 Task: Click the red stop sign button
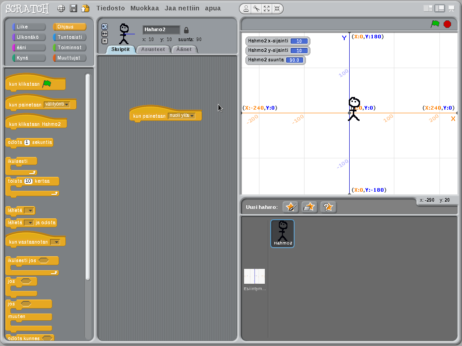point(447,24)
